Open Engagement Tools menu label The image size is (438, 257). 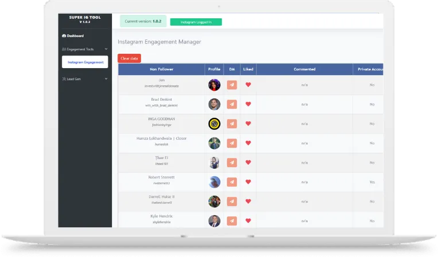pos(80,49)
